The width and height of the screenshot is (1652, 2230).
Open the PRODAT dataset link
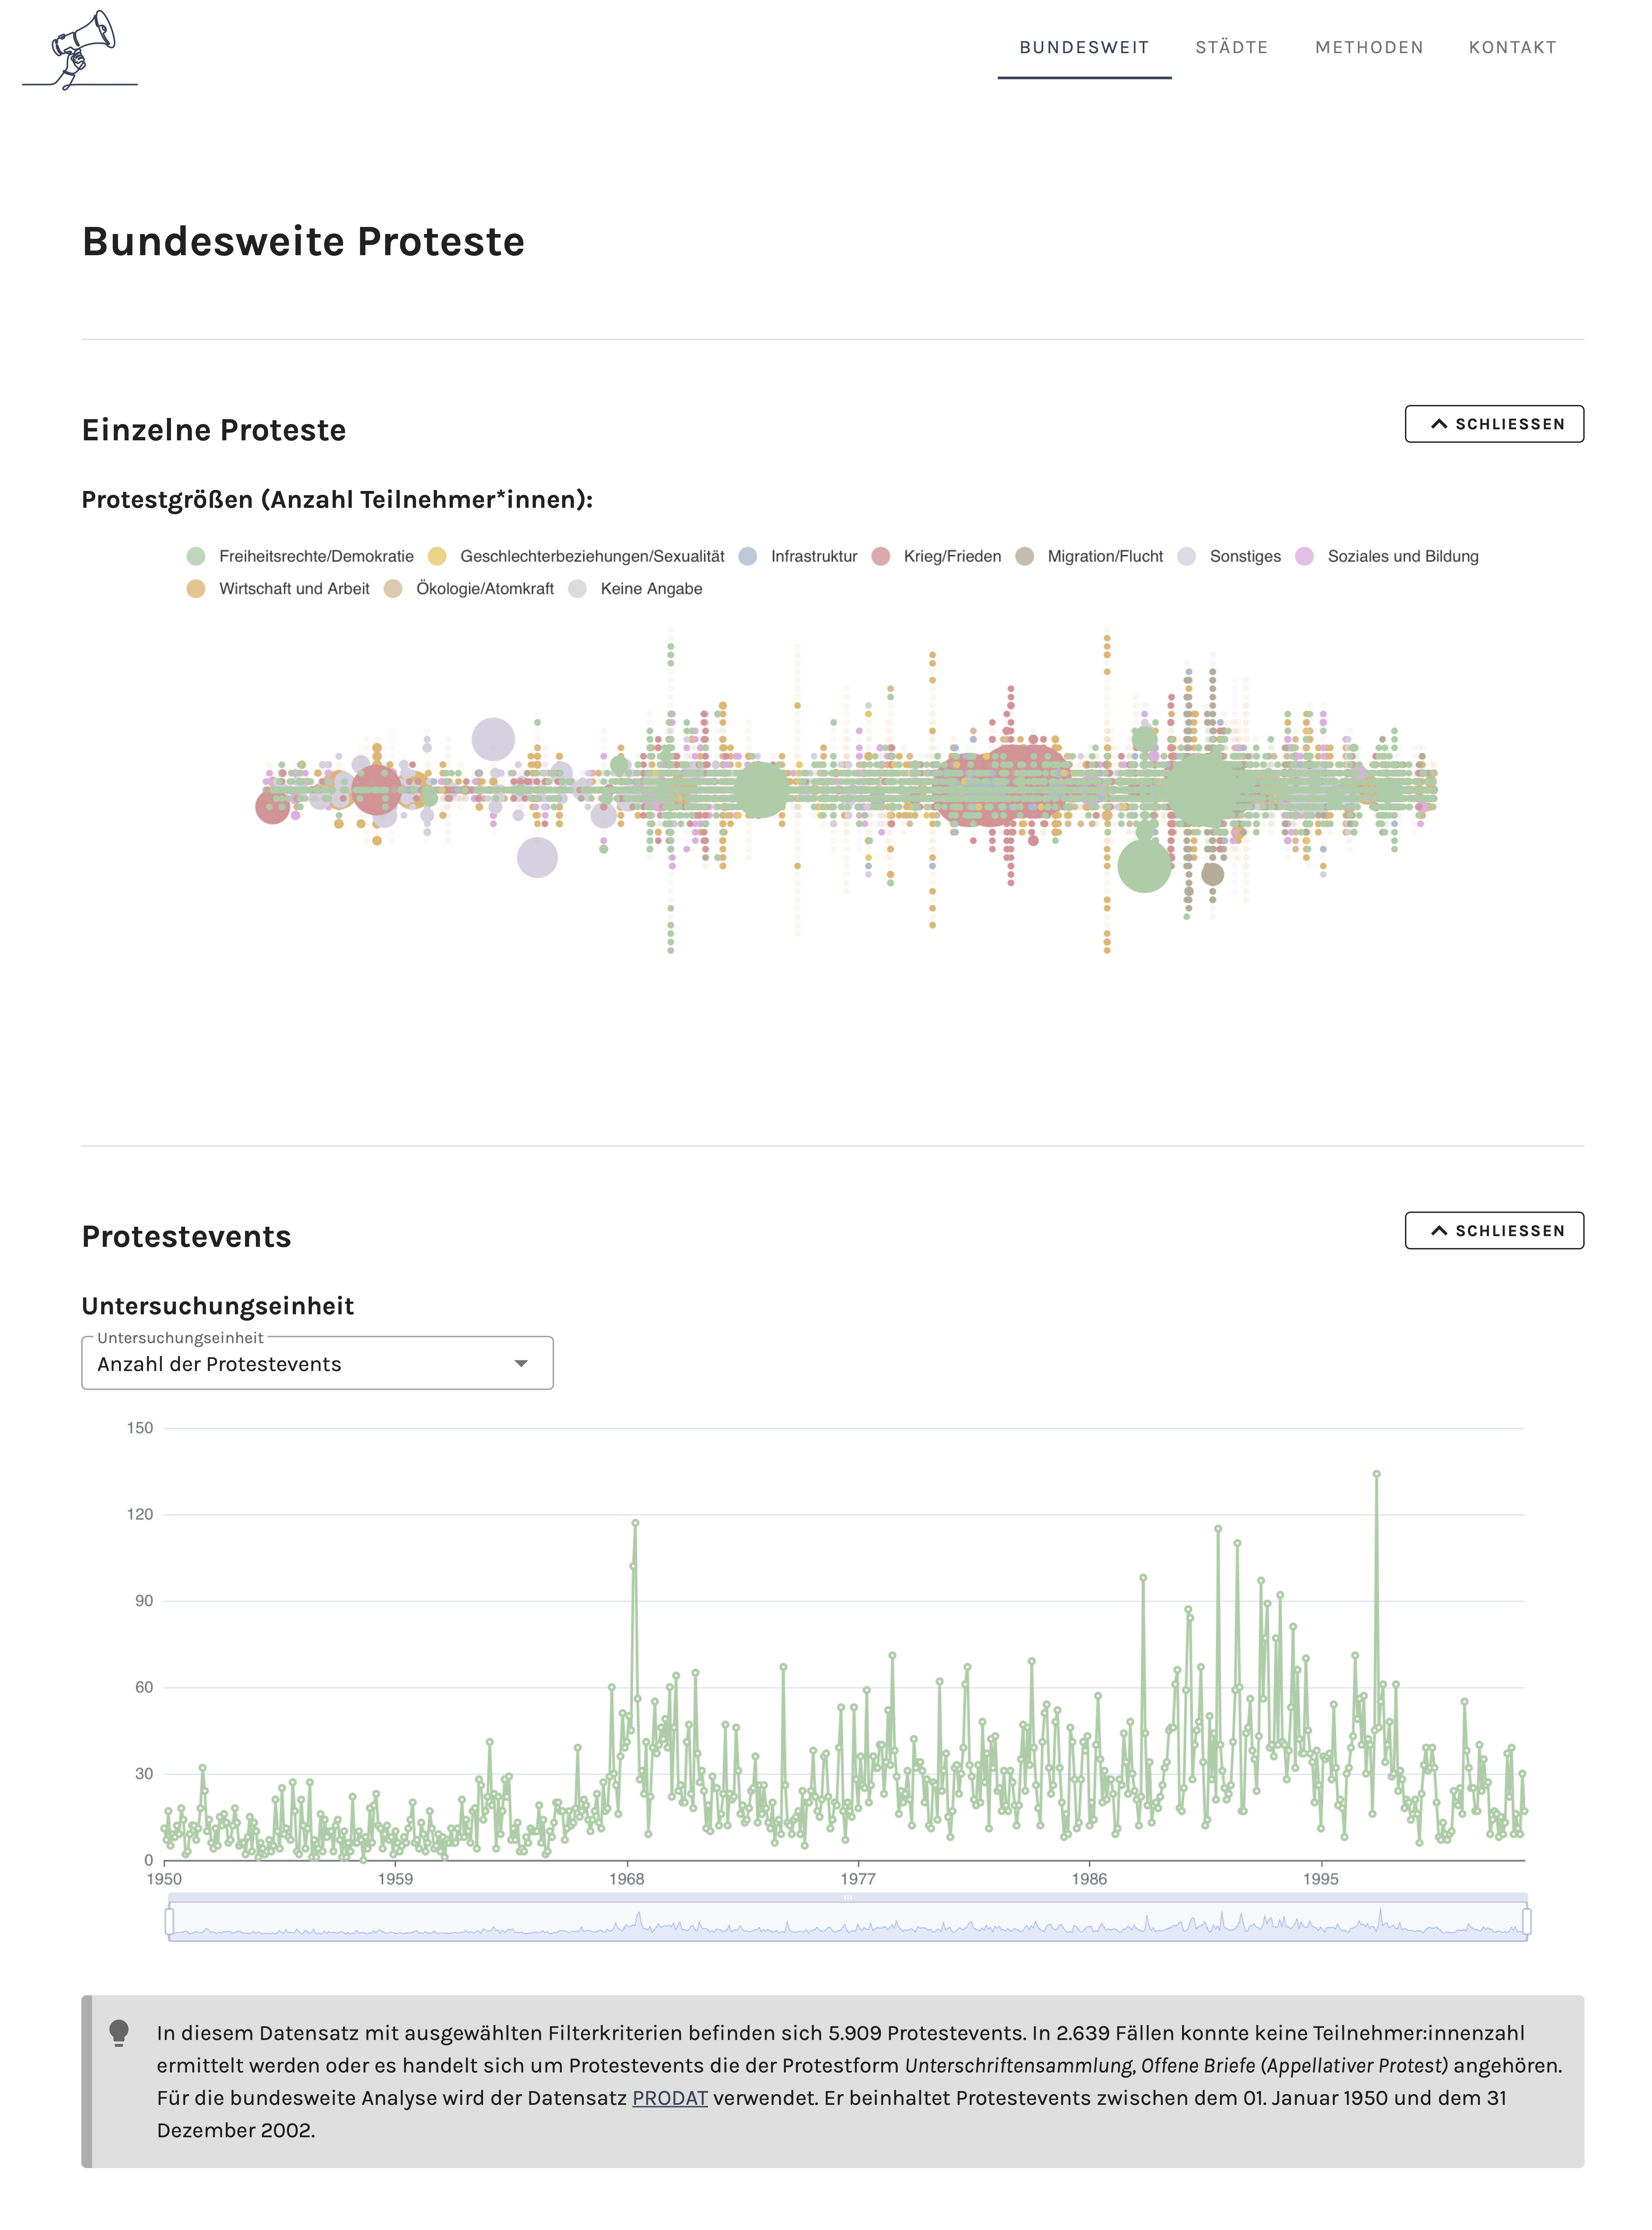pos(669,2098)
